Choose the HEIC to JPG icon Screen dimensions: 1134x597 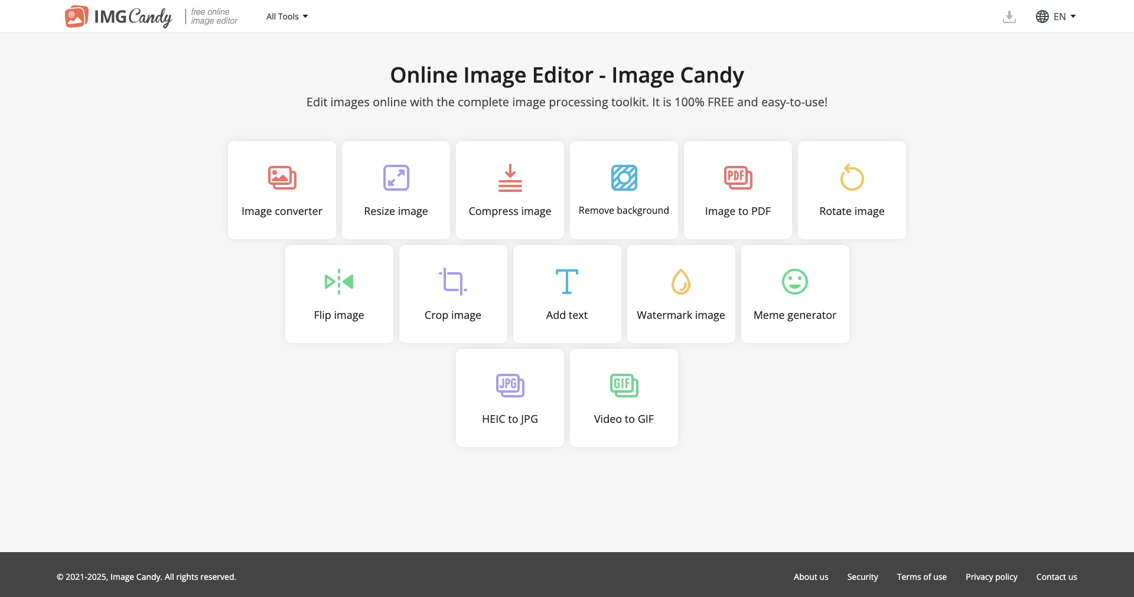click(x=510, y=386)
